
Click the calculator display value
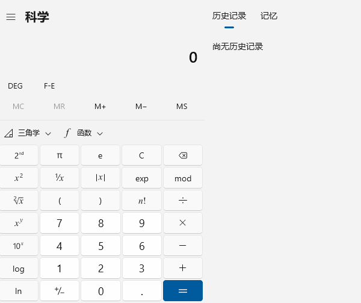[x=193, y=57]
